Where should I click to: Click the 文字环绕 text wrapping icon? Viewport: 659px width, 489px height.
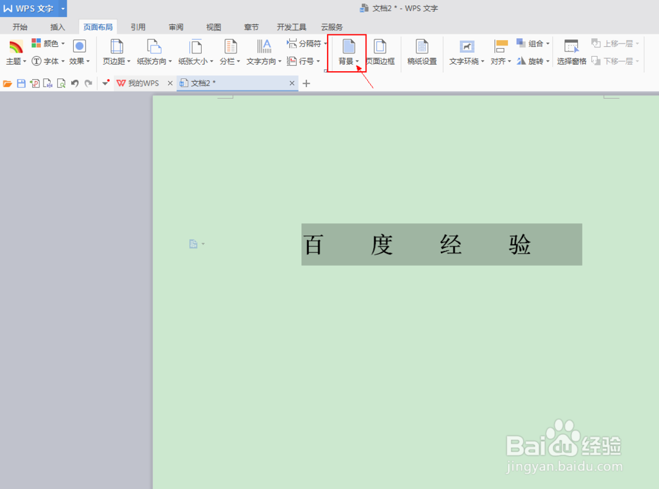pos(467,53)
